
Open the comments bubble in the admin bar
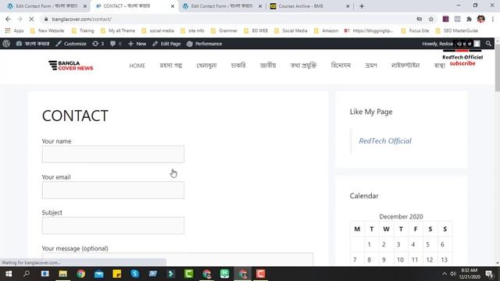coord(116,44)
